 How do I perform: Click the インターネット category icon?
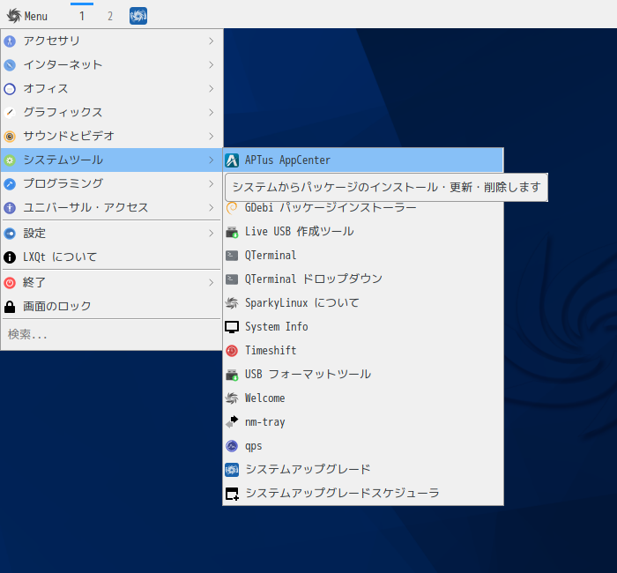click(x=10, y=65)
